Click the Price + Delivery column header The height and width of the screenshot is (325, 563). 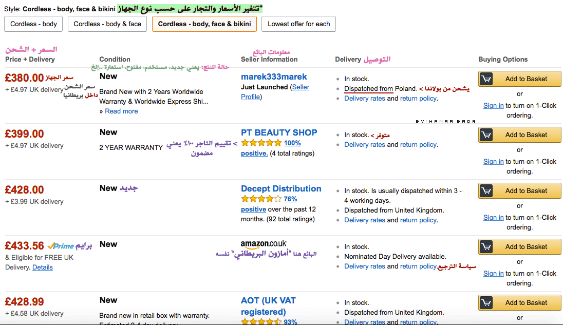[30, 60]
